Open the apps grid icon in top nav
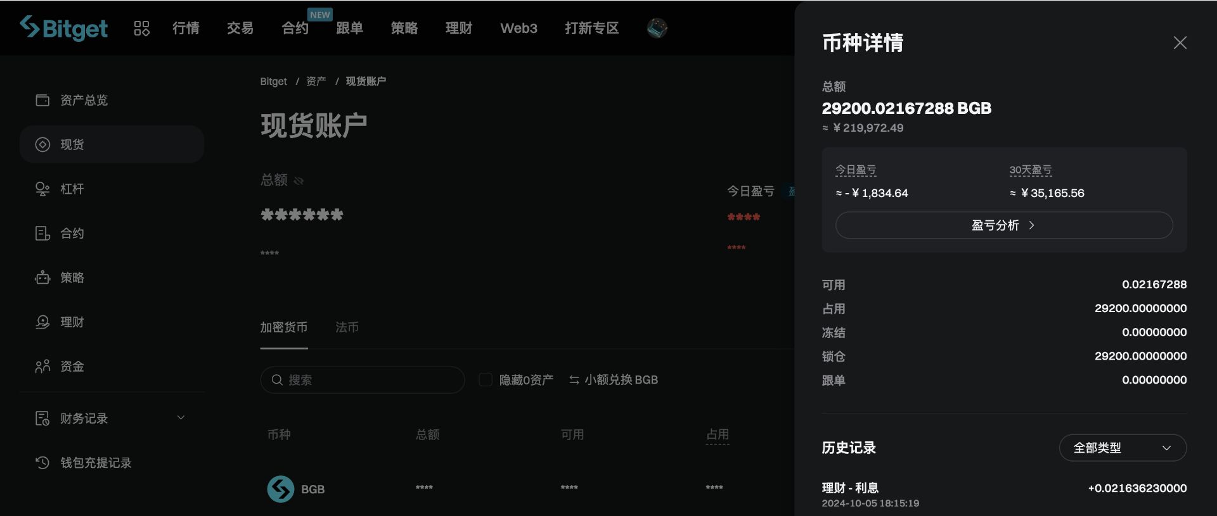The width and height of the screenshot is (1217, 516). pyautogui.click(x=141, y=28)
